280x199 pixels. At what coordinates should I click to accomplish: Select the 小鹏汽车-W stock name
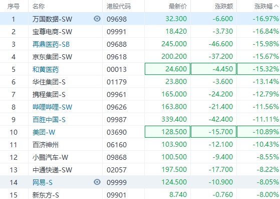(51, 157)
